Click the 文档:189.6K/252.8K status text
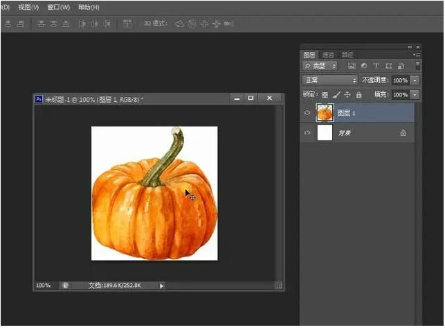Viewport: 445px width, 332px height. tap(115, 286)
